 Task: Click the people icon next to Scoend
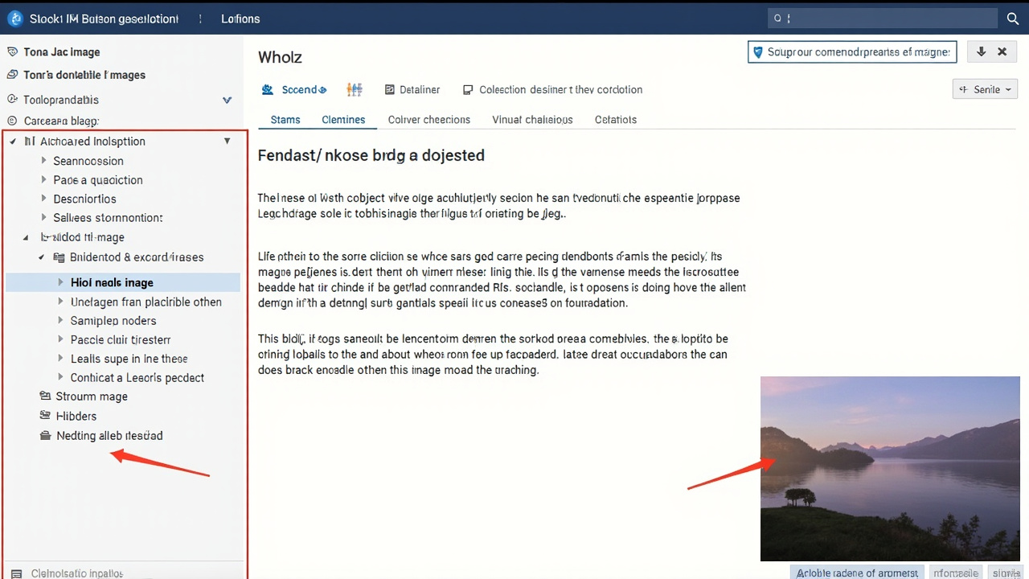(355, 90)
